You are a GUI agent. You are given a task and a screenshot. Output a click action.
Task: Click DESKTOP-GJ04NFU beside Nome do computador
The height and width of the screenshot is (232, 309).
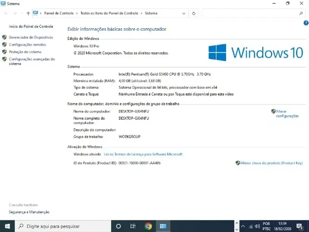(x=134, y=111)
